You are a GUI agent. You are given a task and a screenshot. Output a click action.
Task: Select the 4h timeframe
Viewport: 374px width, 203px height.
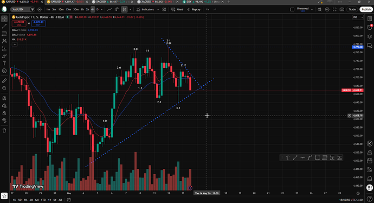point(93,10)
